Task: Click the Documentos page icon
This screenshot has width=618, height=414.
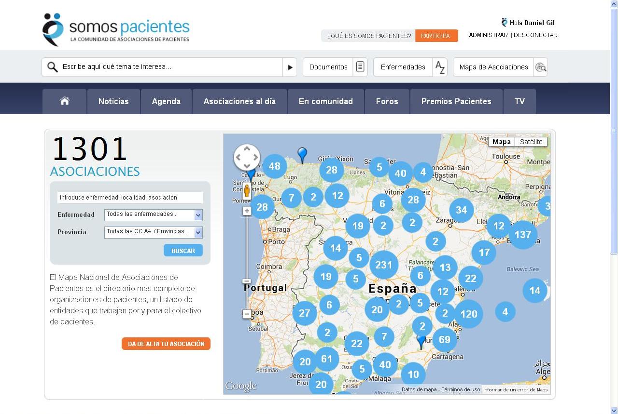Action: [360, 67]
